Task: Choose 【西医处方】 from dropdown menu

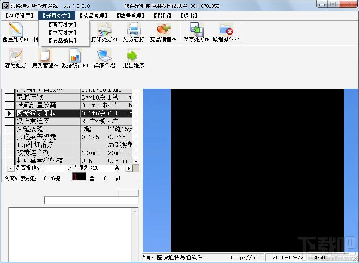Action: click(63, 25)
